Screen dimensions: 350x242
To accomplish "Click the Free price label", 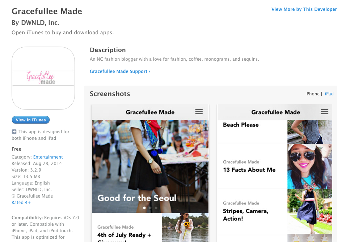I will (16, 149).
